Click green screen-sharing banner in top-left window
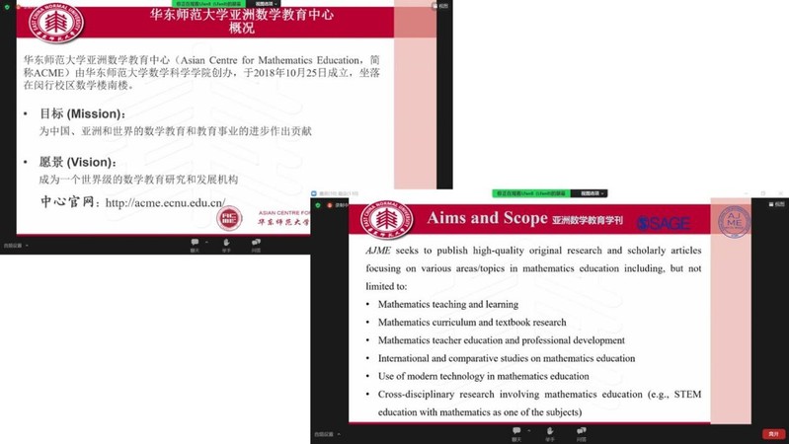Image resolution: width=789 pixels, height=444 pixels. pos(209,4)
